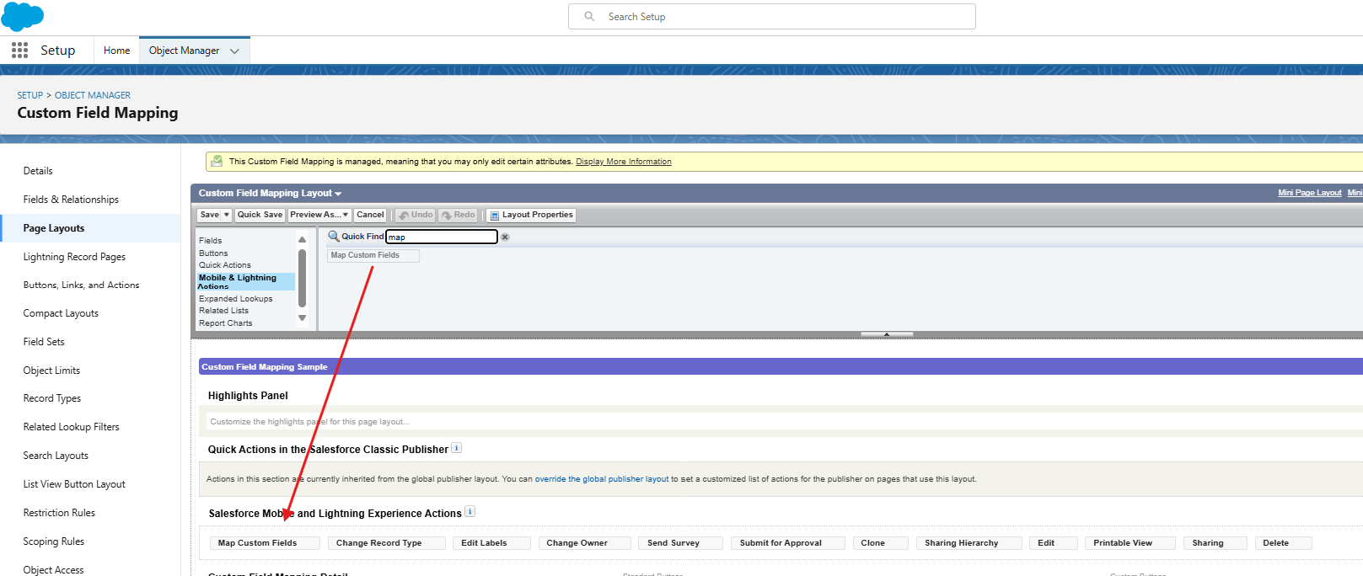Open the Object Manager tab dropdown chevron
The image size is (1363, 576).
[x=234, y=51]
